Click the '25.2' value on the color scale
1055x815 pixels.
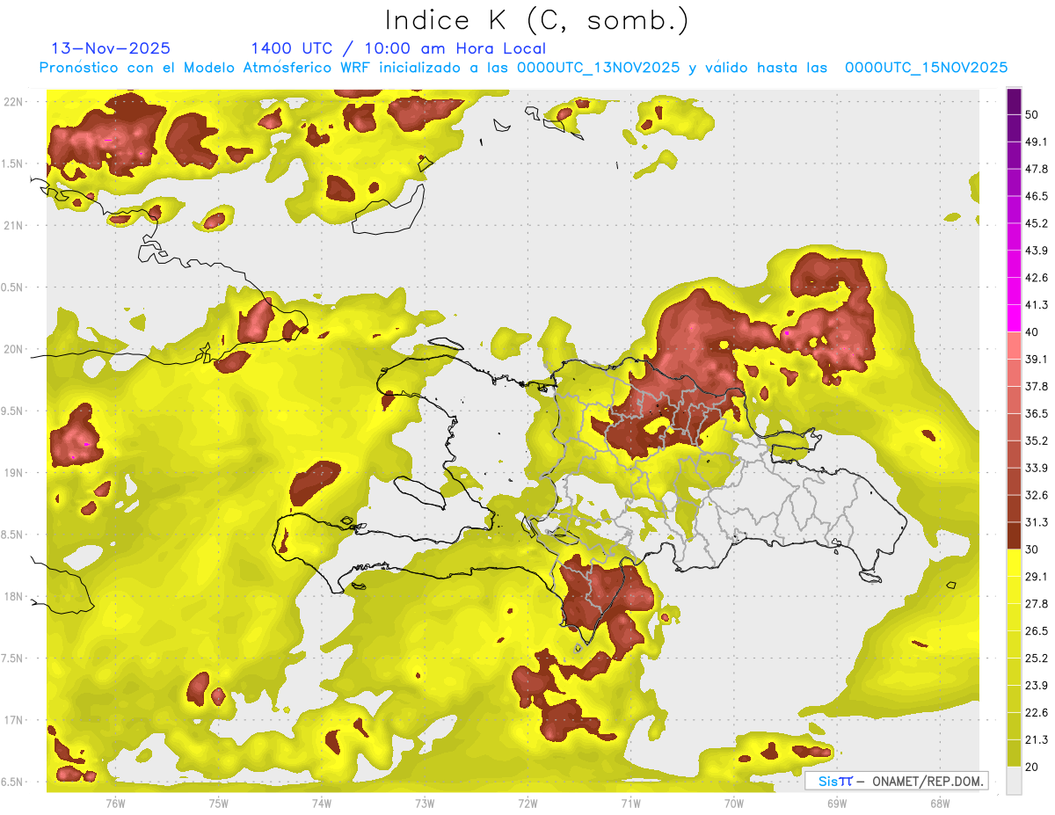(x=1036, y=659)
